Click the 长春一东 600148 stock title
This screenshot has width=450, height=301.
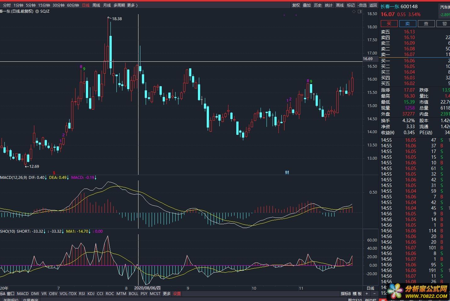[399, 6]
